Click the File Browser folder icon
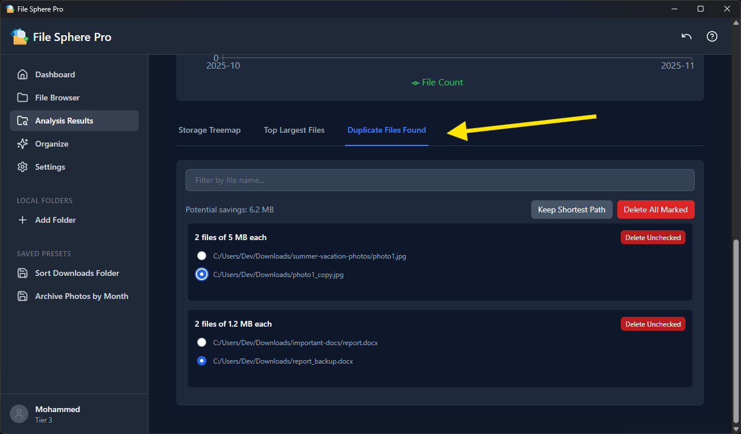The width and height of the screenshot is (741, 434). point(23,98)
